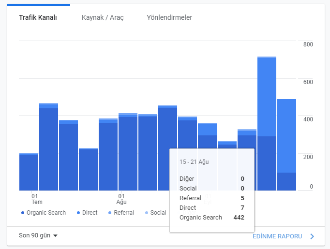This screenshot has height=249, width=330.
Task: Click the tallest bar in the chart
Action: pos(267,123)
